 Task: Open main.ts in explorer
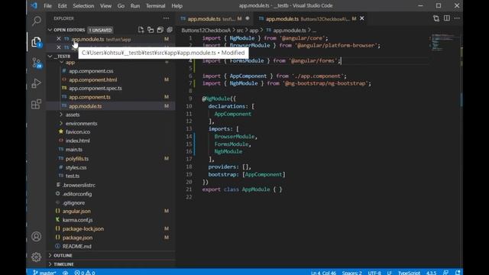tap(74, 150)
